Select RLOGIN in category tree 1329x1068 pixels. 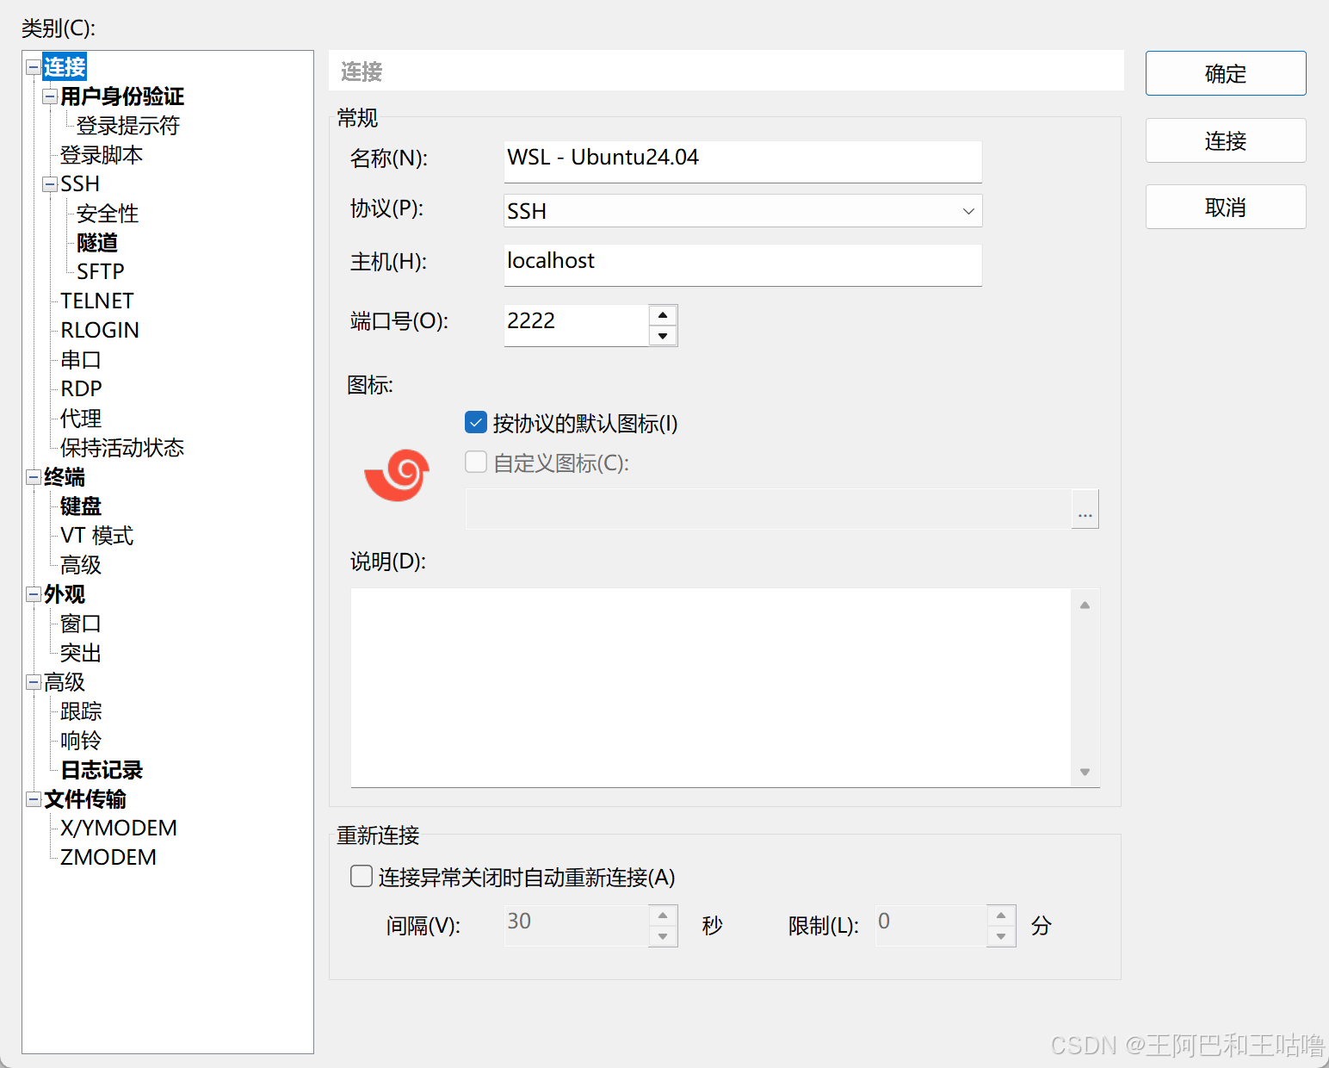(x=100, y=331)
